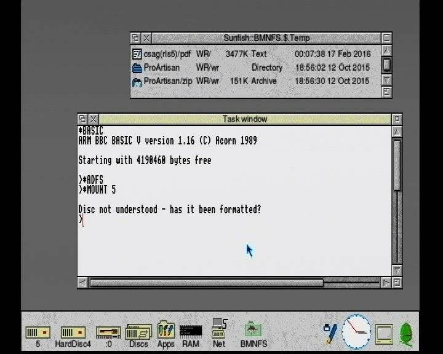Click the drive 5 icon on icon bar
This screenshot has height=354, width=443.
[38, 332]
